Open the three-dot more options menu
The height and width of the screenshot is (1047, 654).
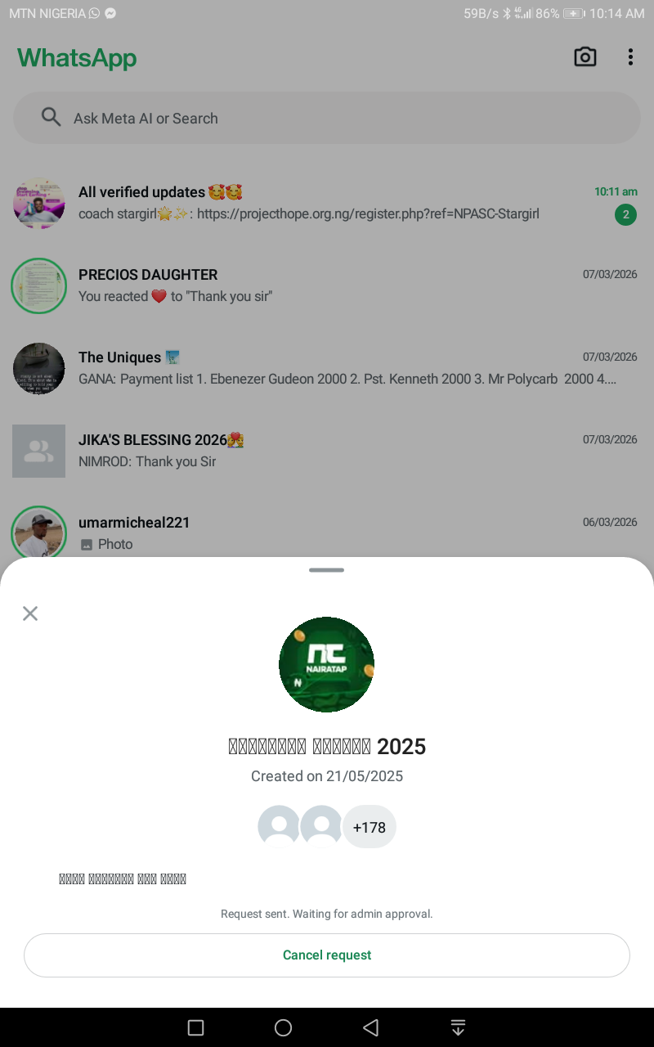tap(630, 57)
